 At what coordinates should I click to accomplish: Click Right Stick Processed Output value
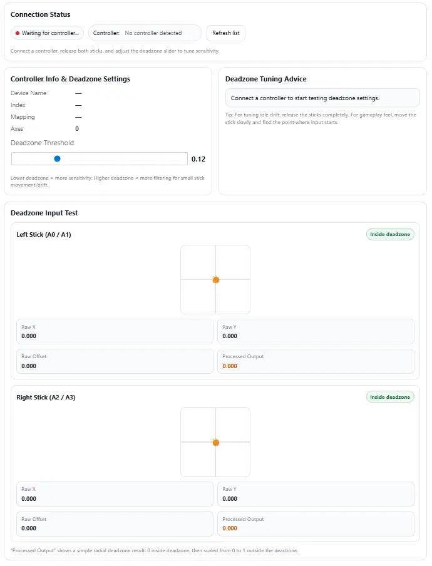pyautogui.click(x=230, y=529)
